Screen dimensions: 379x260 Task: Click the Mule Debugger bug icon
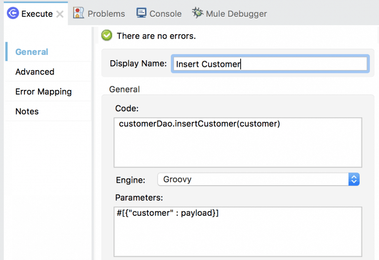pyautogui.click(x=197, y=13)
